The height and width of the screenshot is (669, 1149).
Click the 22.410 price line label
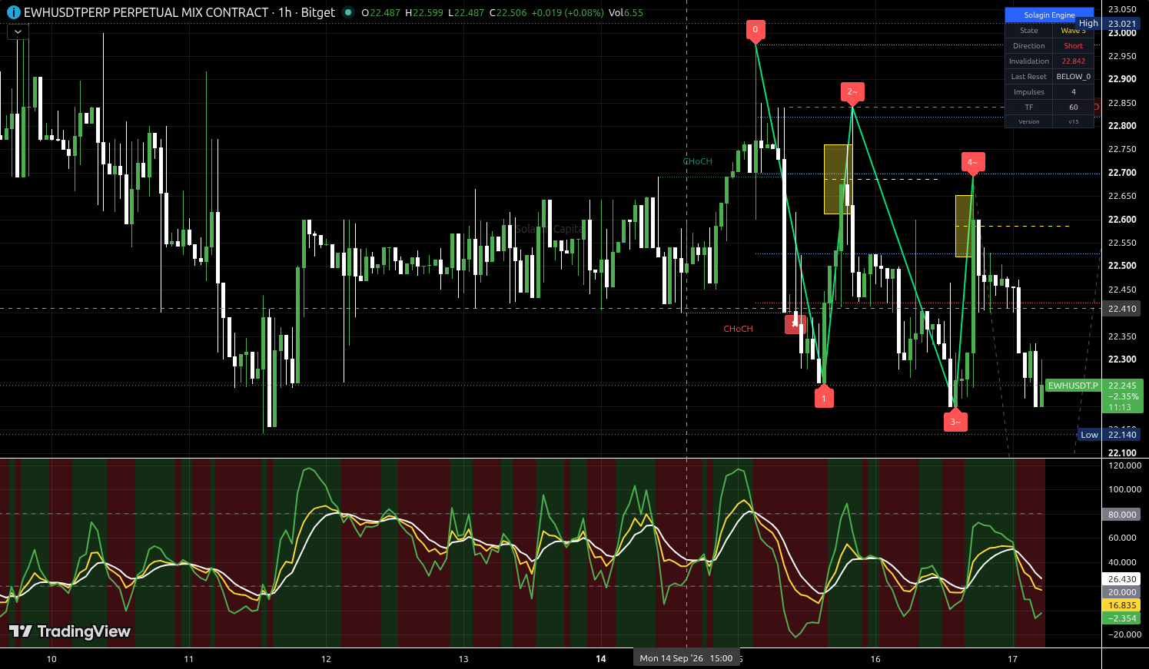coord(1122,309)
